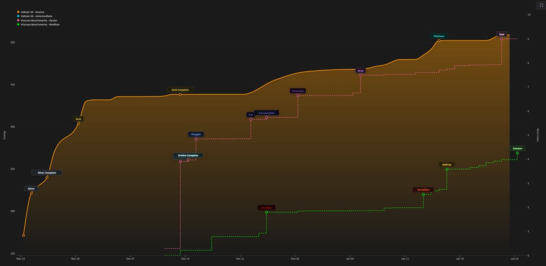Click the 500 Energy axis value
This screenshot has width=546, height=266.
(x=12, y=43)
